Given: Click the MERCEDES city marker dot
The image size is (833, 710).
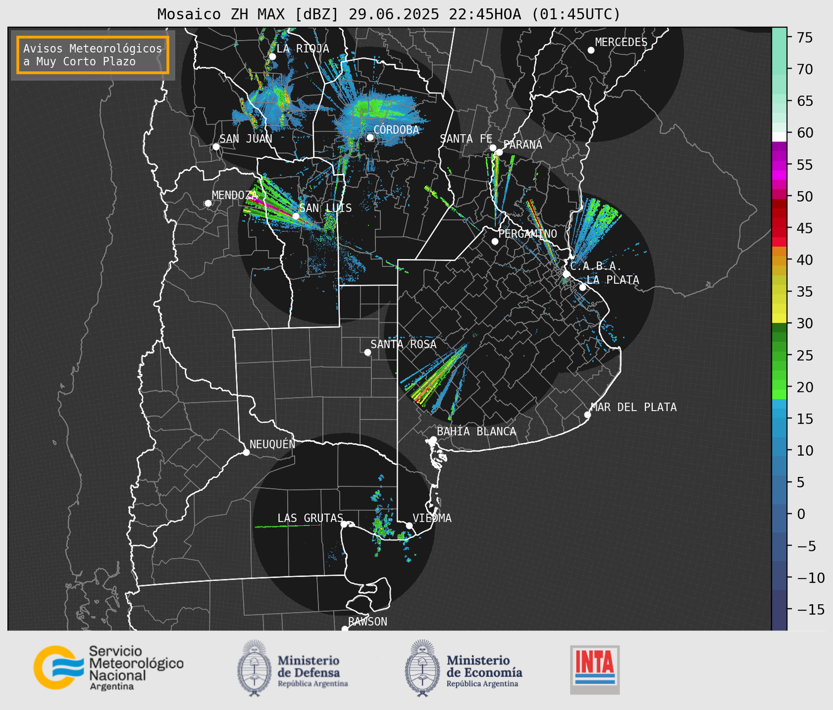Looking at the screenshot, I should 591,50.
